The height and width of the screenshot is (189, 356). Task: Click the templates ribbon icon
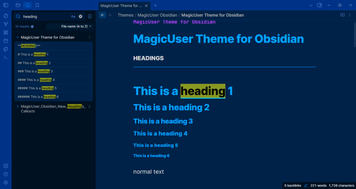6,49
